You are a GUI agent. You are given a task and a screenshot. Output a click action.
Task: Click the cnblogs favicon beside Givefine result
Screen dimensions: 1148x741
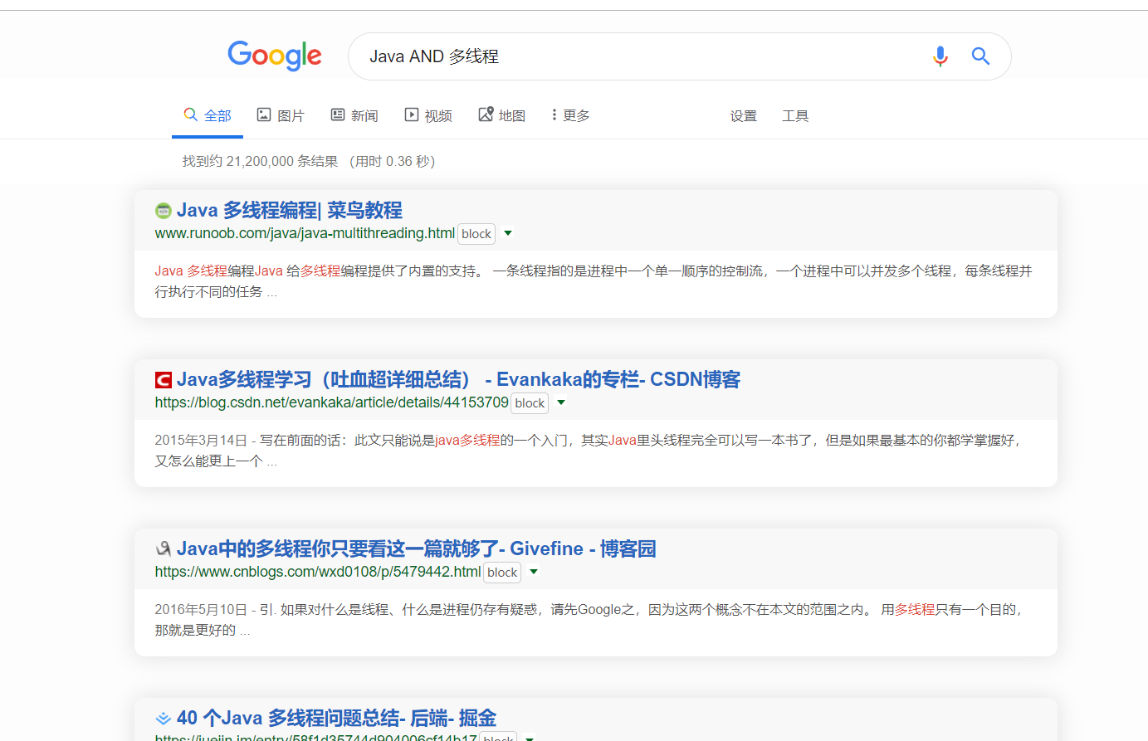163,549
